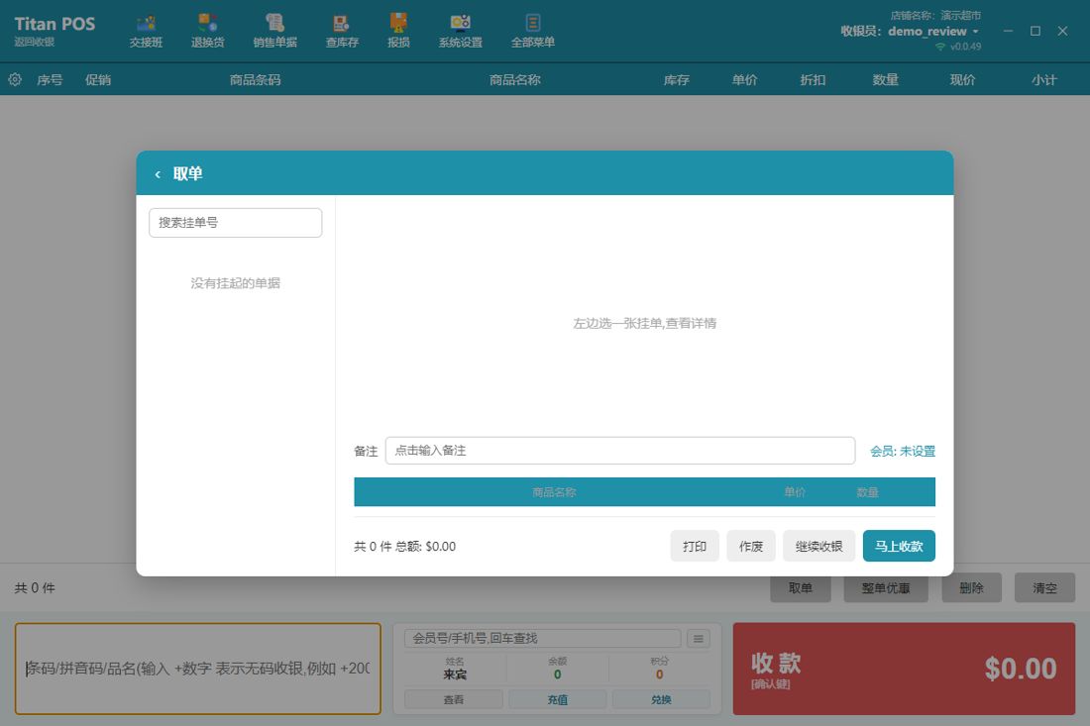
Task: Open the 销售单据 sales receipts icon
Action: click(275, 32)
